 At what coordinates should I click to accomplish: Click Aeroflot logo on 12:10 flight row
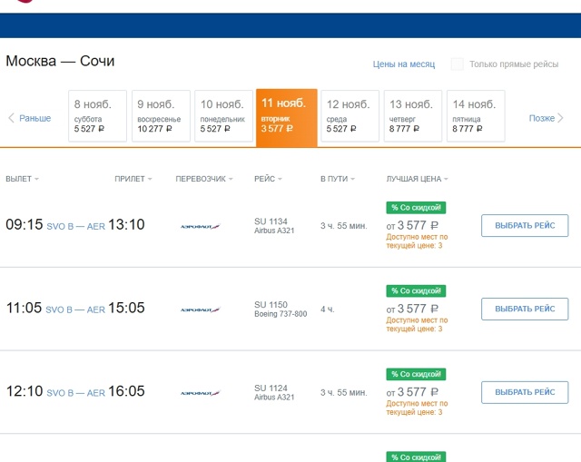[200, 393]
